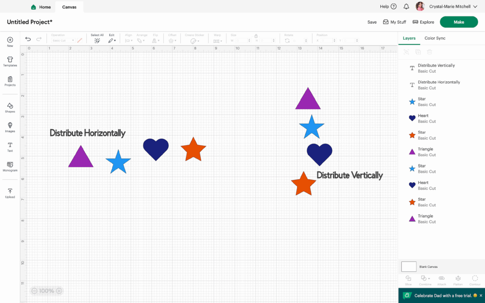Screen dimensions: 485x303
Task: Close the free trial banner
Action: [481, 295]
